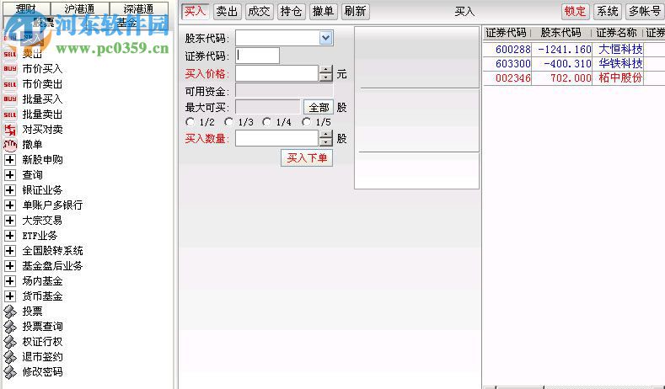Viewport: 665px width, 389px height.
Task: Open the 持仓 toolbar tab
Action: (291, 12)
